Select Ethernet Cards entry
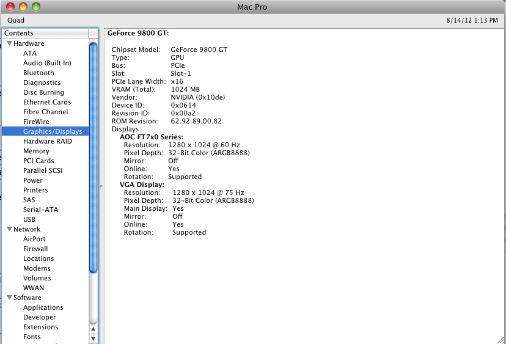The height and width of the screenshot is (344, 506). click(47, 102)
